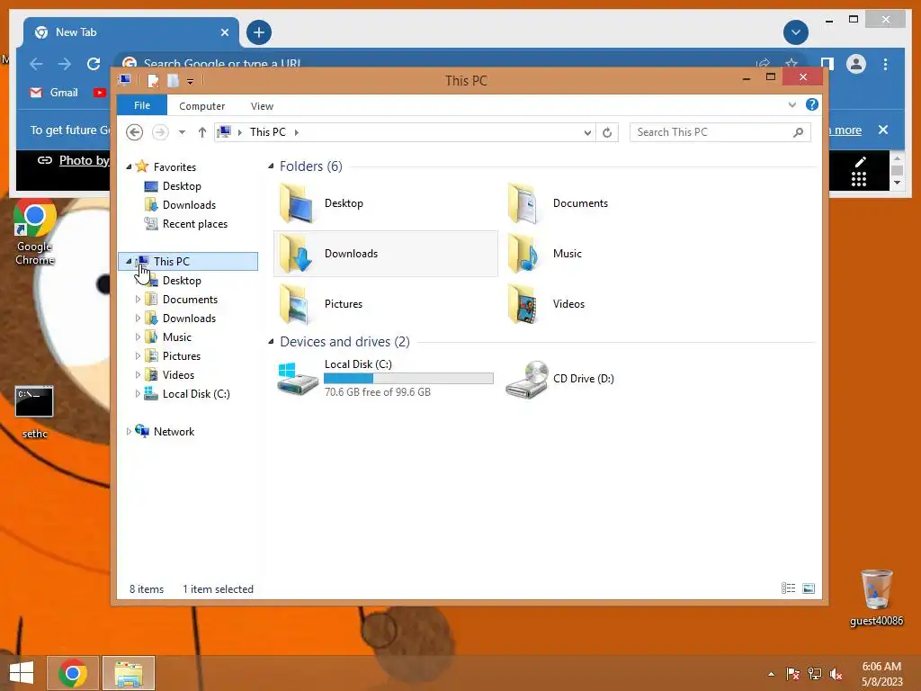Screen dimensions: 921x691
Task: Click Action Center flag tray icon
Action: 793,673
